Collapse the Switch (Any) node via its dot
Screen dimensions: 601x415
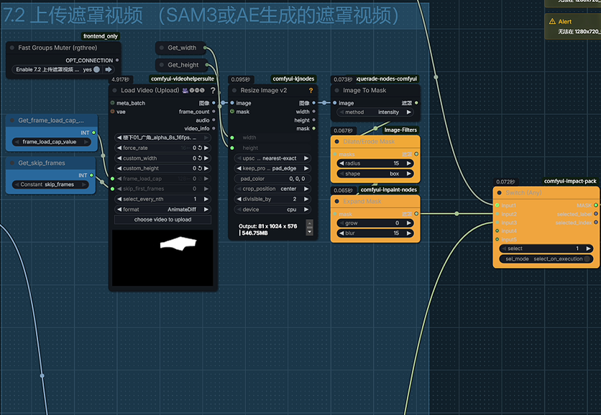(500, 193)
